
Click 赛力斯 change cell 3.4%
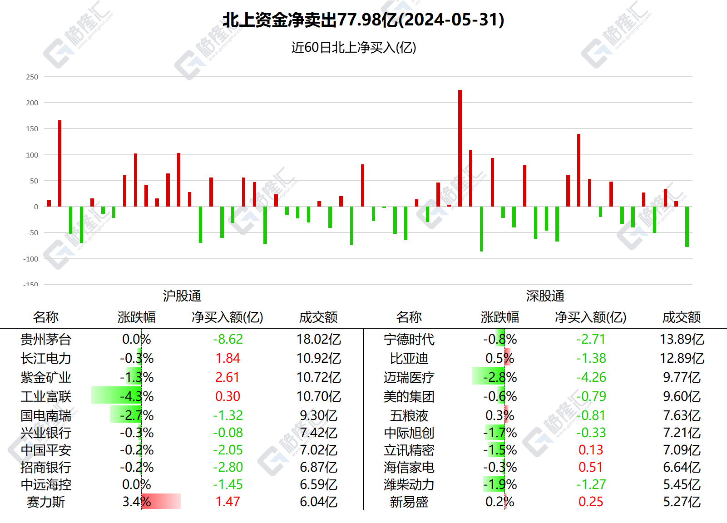tap(137, 502)
